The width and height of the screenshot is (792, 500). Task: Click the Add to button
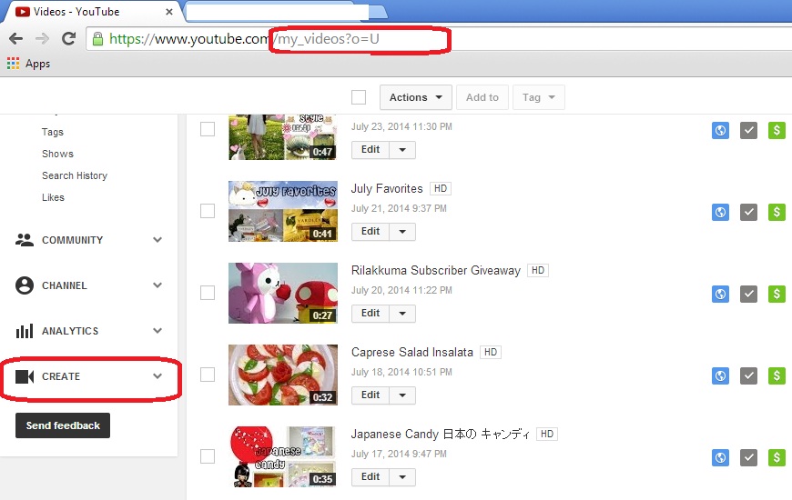tap(482, 97)
